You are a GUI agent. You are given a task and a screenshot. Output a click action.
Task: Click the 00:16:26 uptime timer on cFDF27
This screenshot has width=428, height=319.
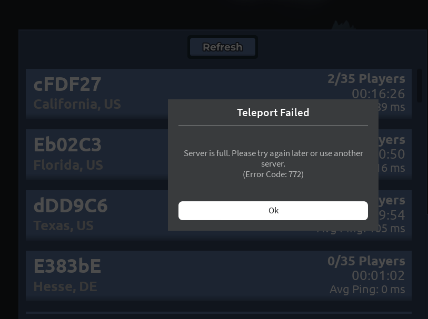(x=378, y=94)
